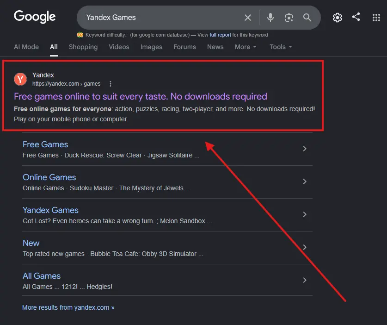Switch to the News tab
The width and height of the screenshot is (387, 325).
click(215, 47)
